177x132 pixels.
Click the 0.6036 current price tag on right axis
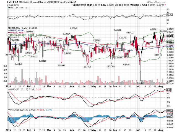point(170,36)
